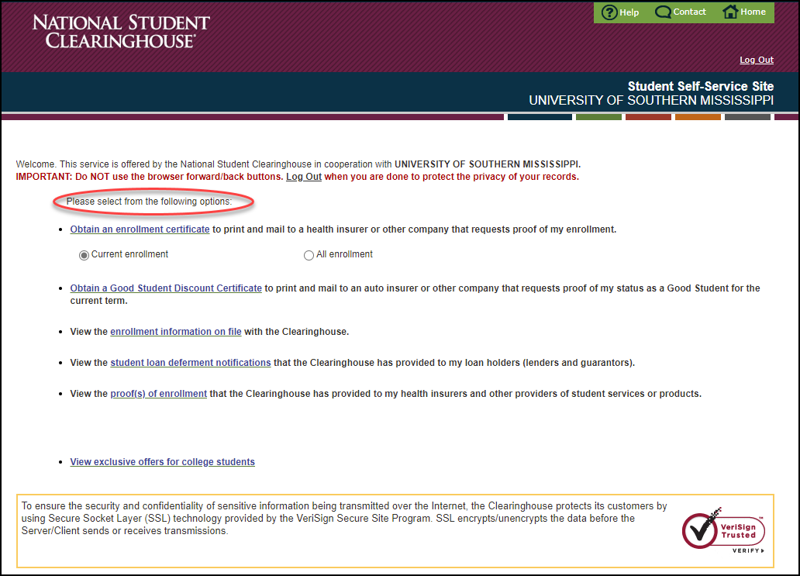The height and width of the screenshot is (576, 800).
Task: Click the National Student Clearinghouse logo
Action: point(121,32)
